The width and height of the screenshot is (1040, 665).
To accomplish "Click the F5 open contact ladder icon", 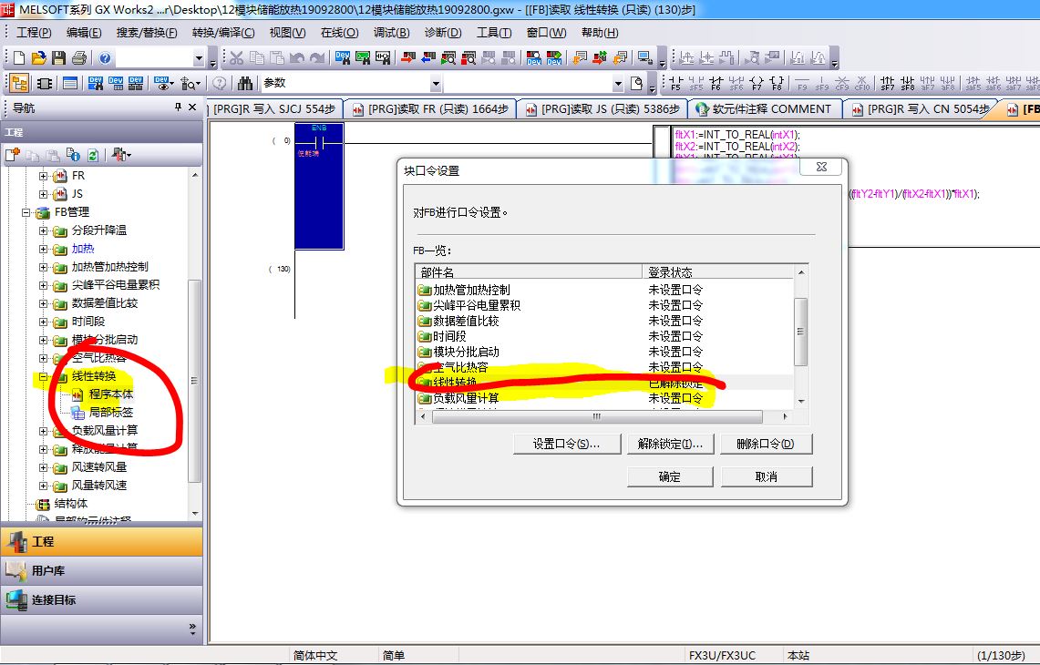I will tap(675, 84).
